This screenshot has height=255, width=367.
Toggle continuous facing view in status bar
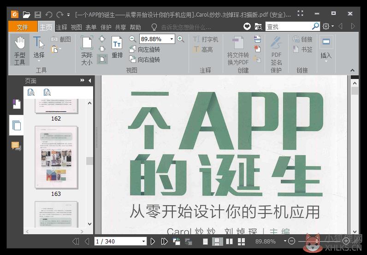241,242
